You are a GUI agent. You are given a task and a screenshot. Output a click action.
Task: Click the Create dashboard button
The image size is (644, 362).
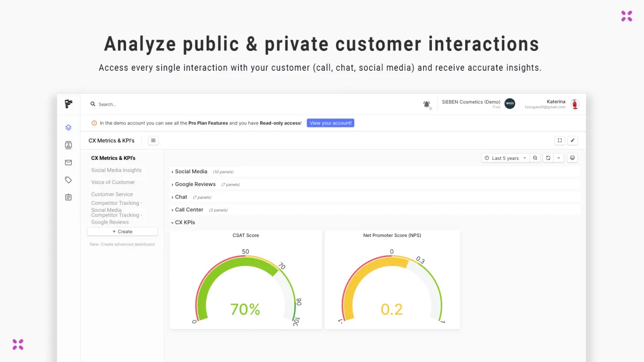(122, 232)
